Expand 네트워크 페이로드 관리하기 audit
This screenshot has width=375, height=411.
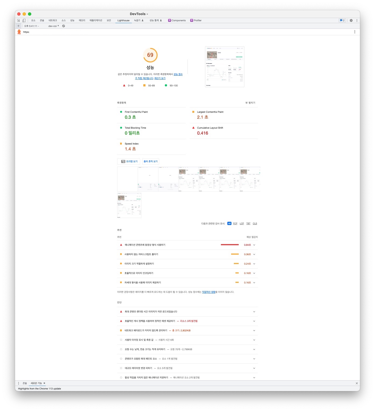[x=188, y=331]
